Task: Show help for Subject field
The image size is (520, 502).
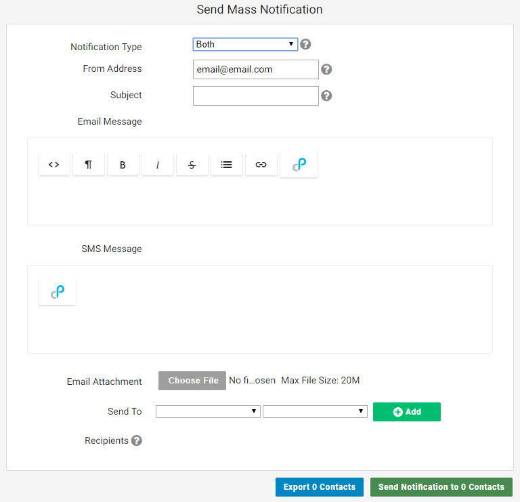Action: (x=326, y=96)
